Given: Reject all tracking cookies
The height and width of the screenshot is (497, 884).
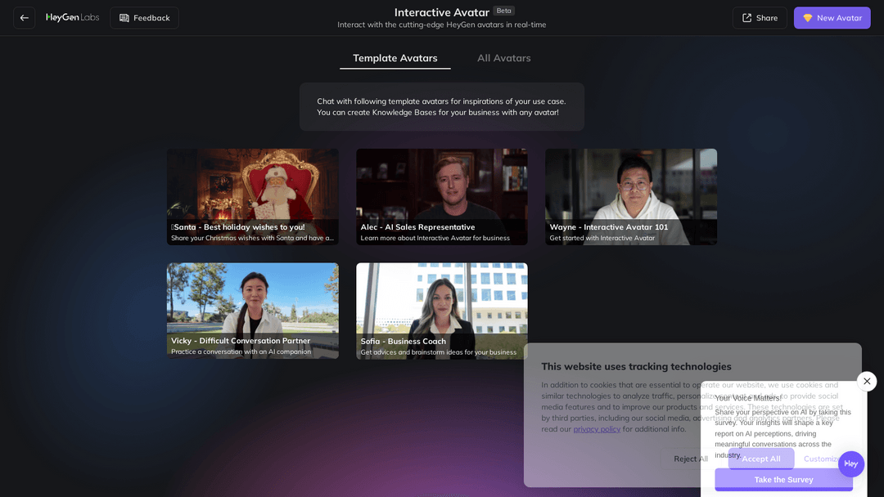Looking at the screenshot, I should pyautogui.click(x=691, y=459).
